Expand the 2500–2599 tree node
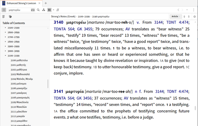The height and width of the screenshot is (126, 198). point(5,27)
